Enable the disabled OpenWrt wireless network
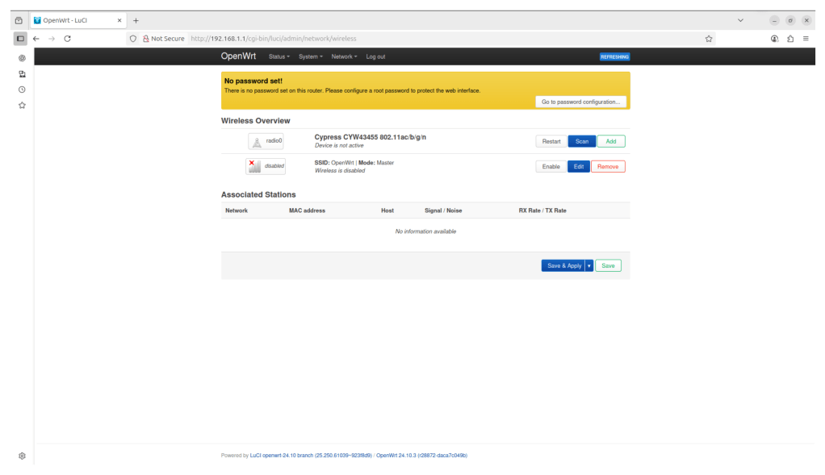 (x=551, y=166)
